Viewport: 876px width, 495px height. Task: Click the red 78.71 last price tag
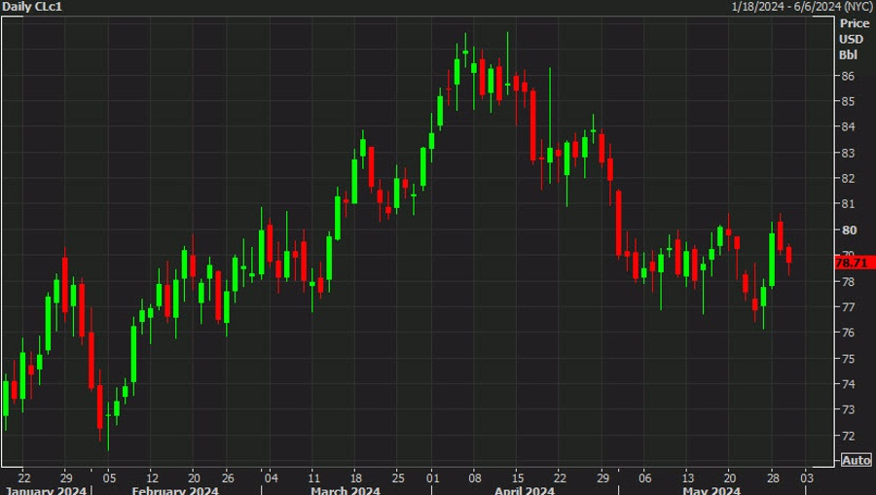point(854,263)
